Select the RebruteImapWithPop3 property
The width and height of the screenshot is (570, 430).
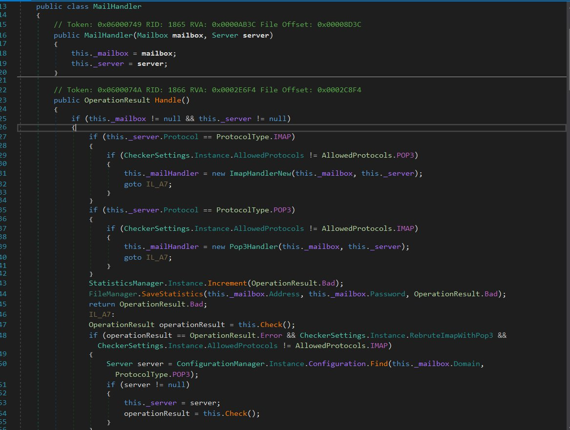coord(451,335)
